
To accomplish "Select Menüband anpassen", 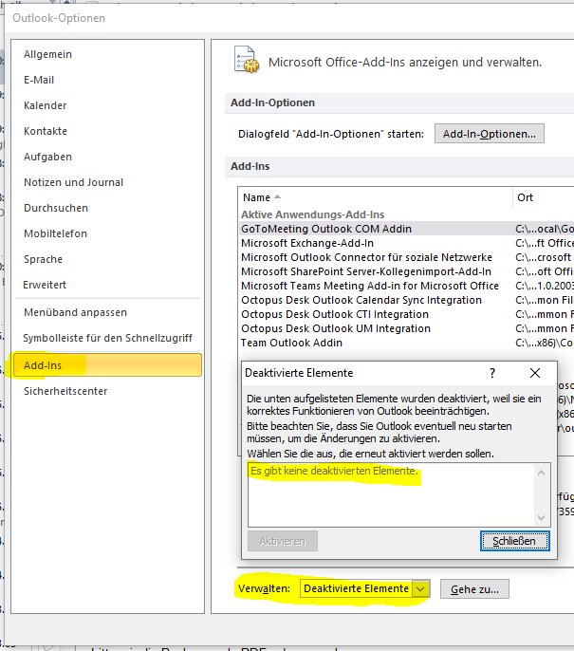I will coord(76,312).
